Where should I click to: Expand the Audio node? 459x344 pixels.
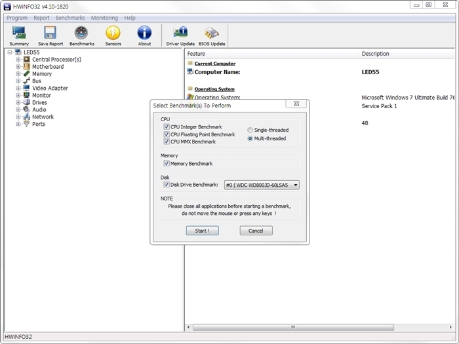(x=18, y=109)
